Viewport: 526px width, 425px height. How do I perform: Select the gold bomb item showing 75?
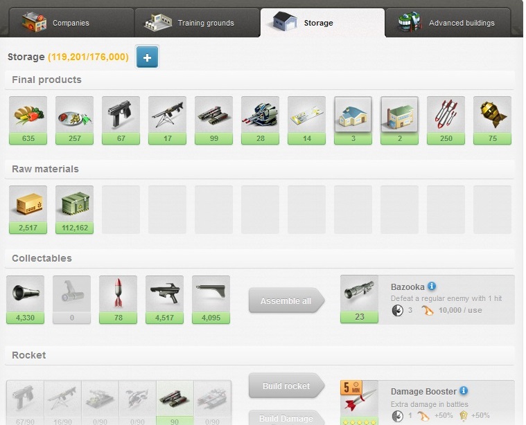coord(493,120)
